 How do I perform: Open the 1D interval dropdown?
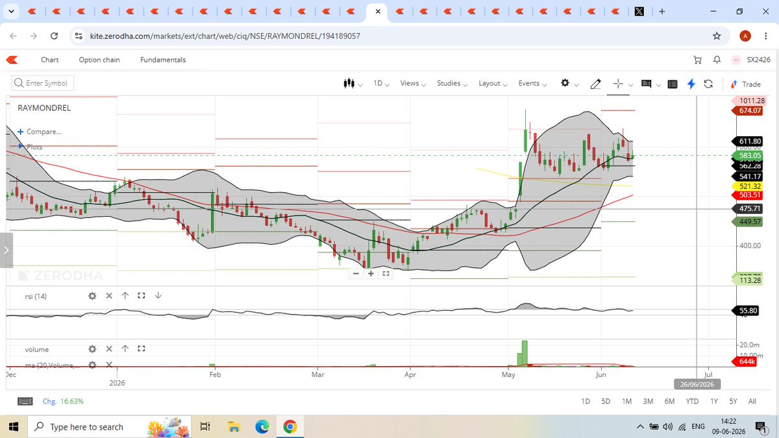click(x=381, y=84)
